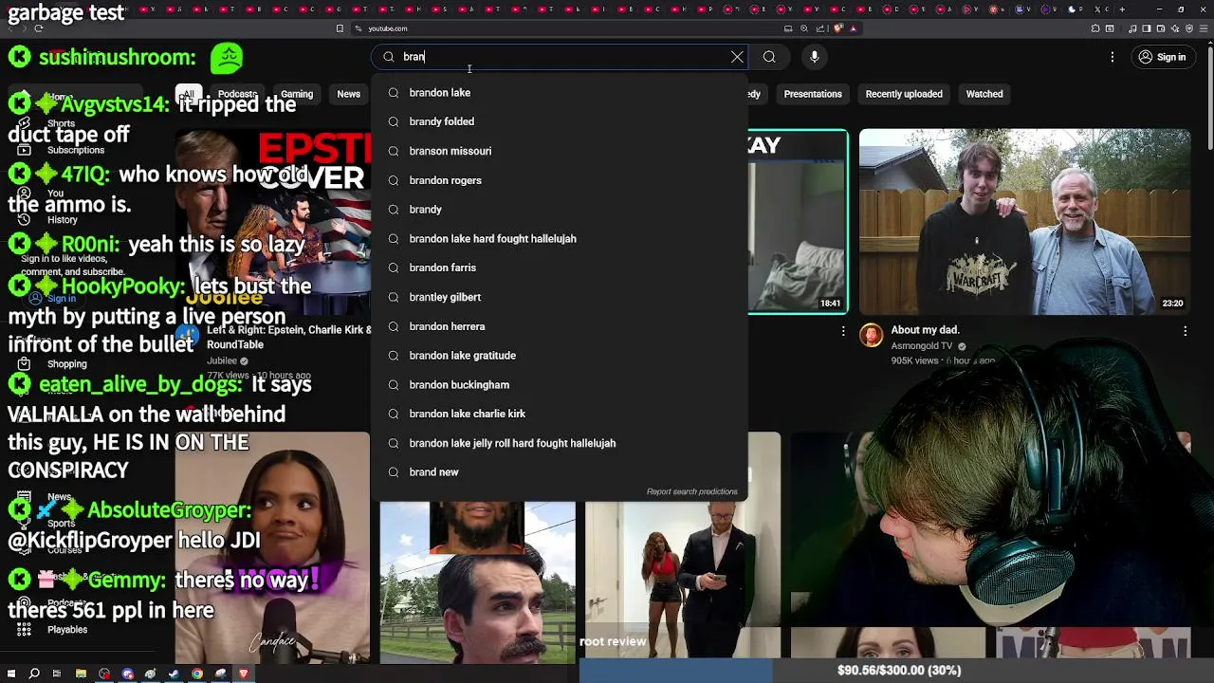
Task: Open Task View in the taskbar
Action: point(57,674)
